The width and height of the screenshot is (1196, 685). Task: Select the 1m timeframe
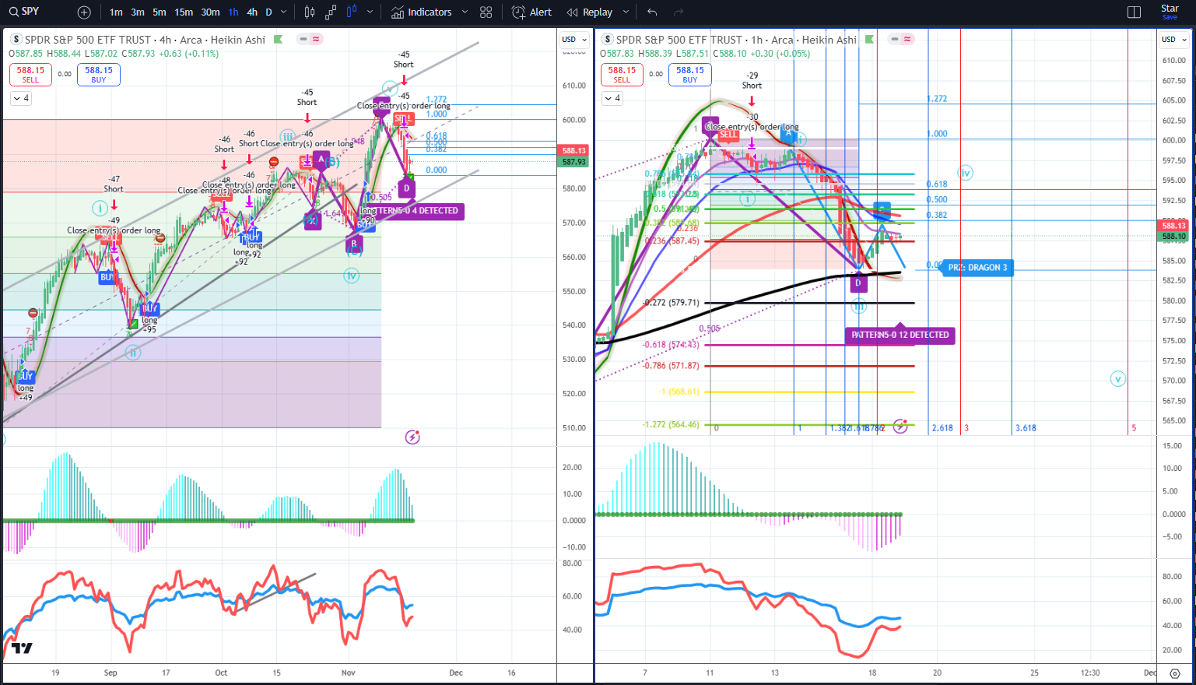click(116, 12)
